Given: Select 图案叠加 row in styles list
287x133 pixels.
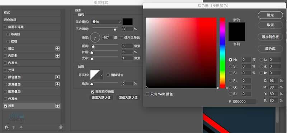Looking at the screenshot, I should pyautogui.click(x=32, y=92).
